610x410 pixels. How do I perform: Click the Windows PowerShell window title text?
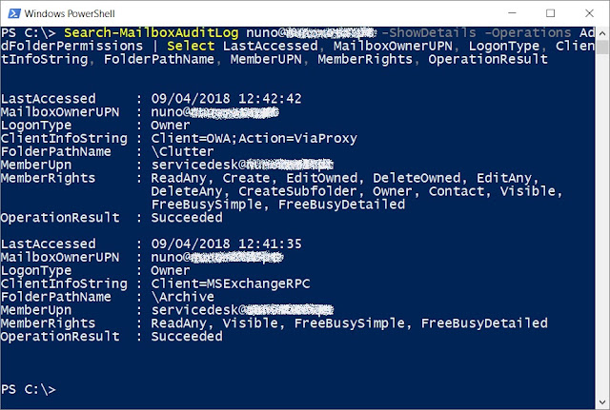tap(70, 13)
